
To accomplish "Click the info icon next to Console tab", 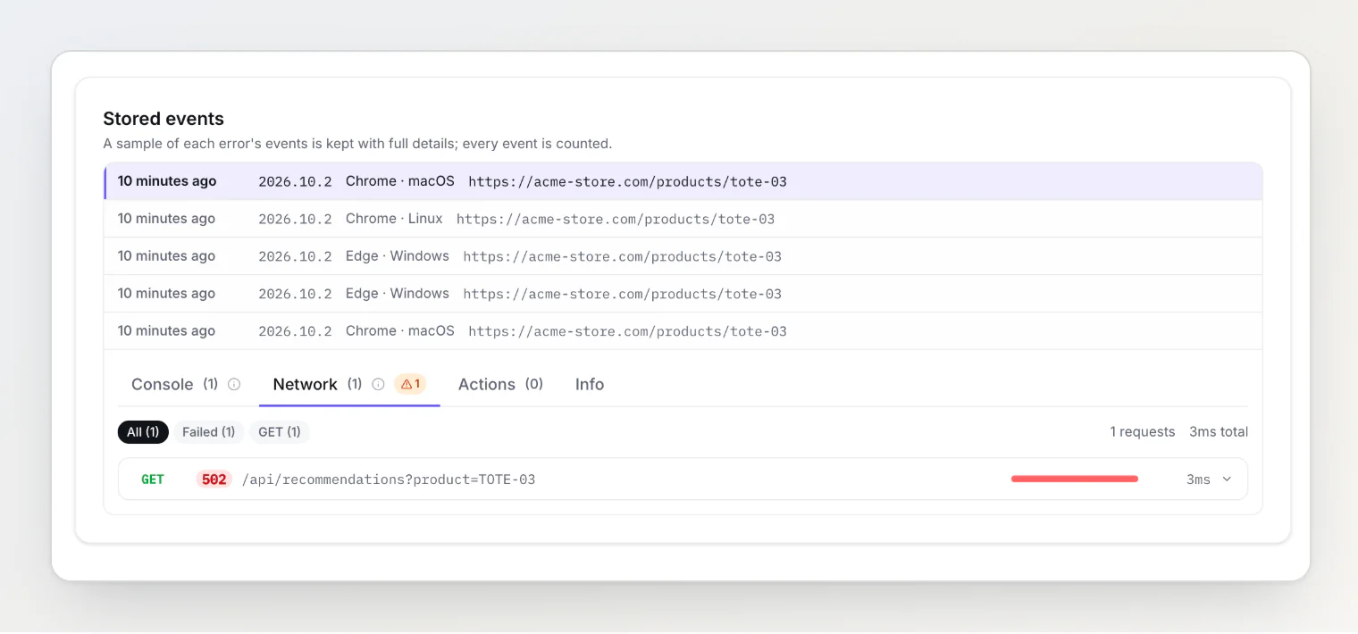I will [x=234, y=384].
